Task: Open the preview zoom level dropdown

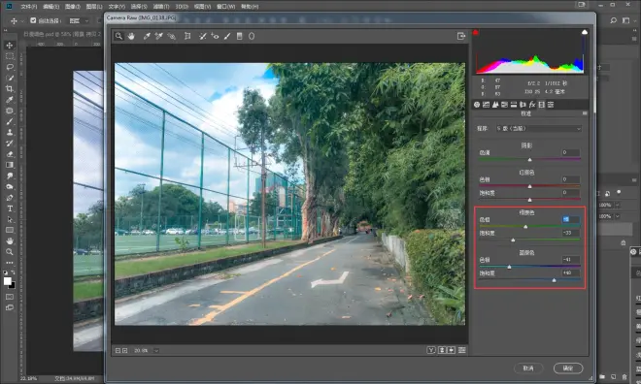Action: pyautogui.click(x=156, y=350)
